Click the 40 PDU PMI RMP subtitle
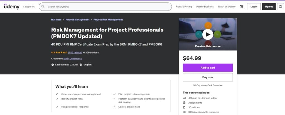The image size is (285, 115). [107, 44]
